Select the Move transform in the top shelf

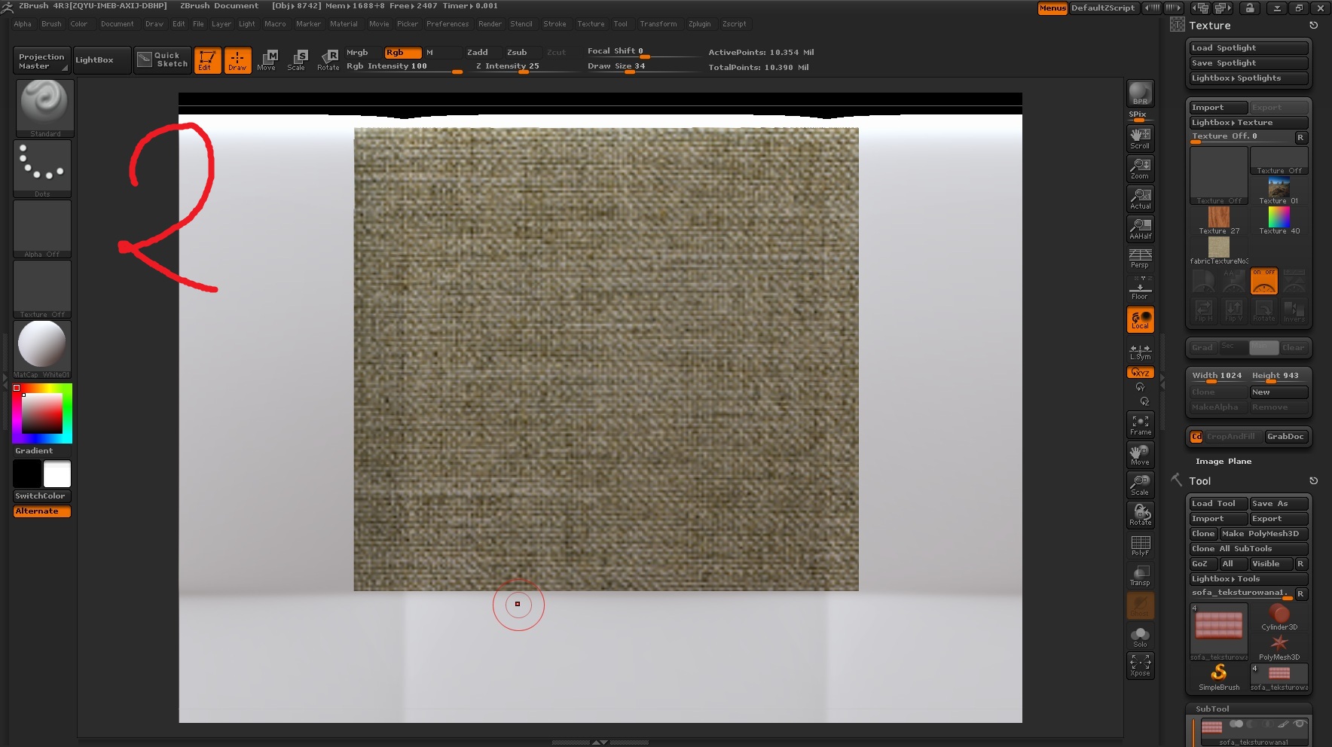coord(267,60)
